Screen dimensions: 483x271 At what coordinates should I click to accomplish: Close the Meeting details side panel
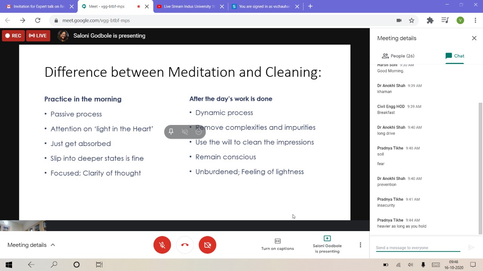(474, 38)
